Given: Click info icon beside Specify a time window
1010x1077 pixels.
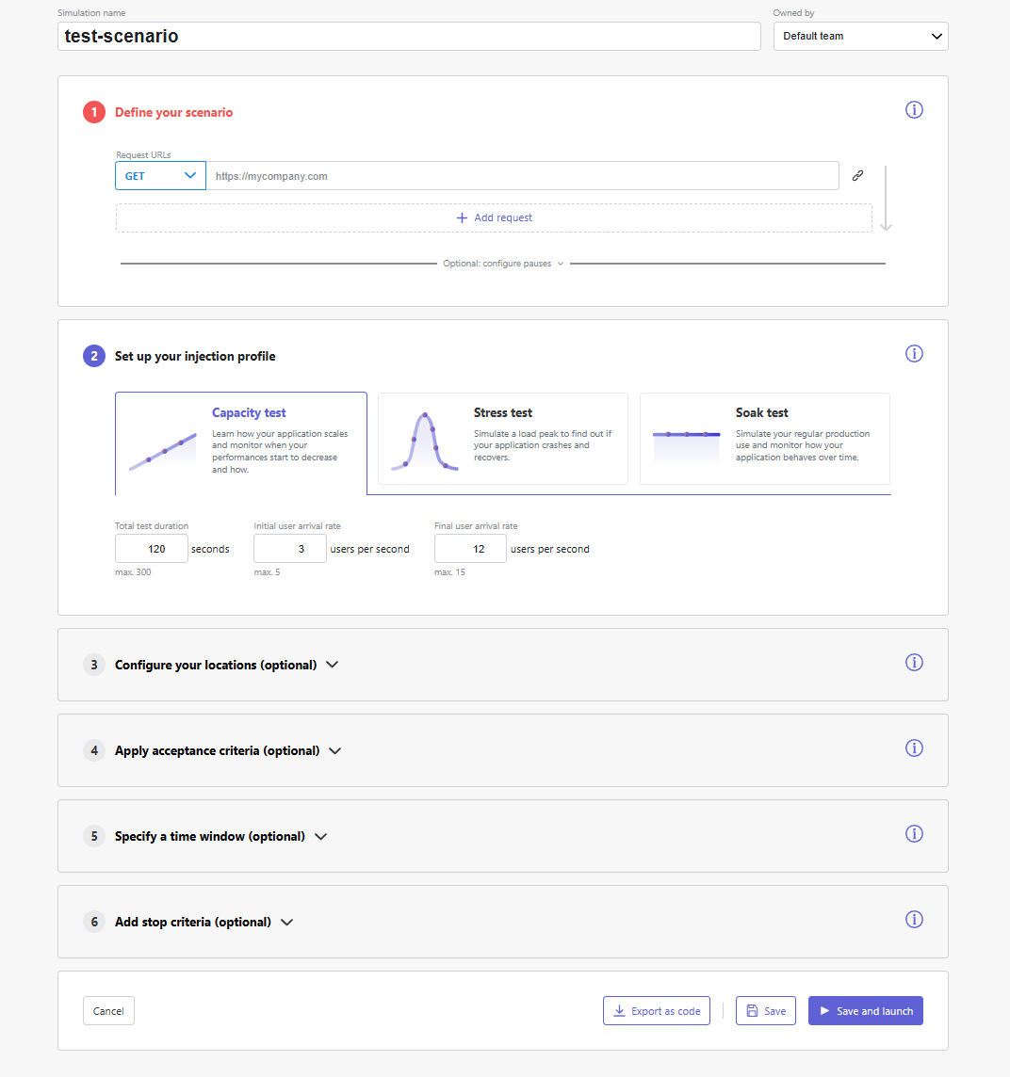Looking at the screenshot, I should (914, 834).
